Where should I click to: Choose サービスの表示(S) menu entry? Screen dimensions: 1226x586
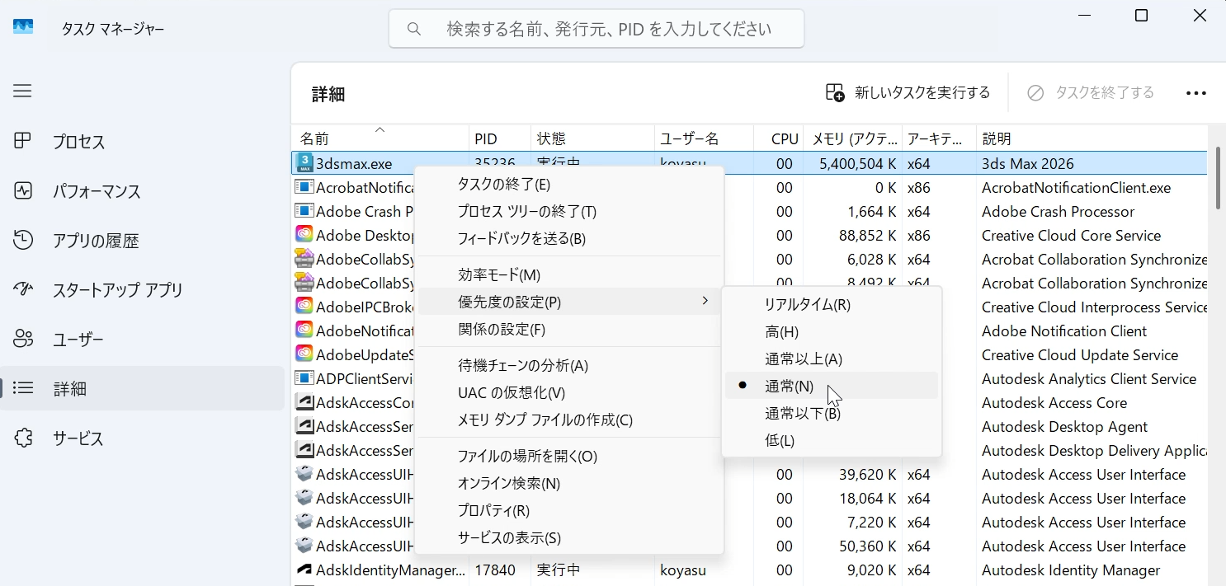[x=569, y=538]
